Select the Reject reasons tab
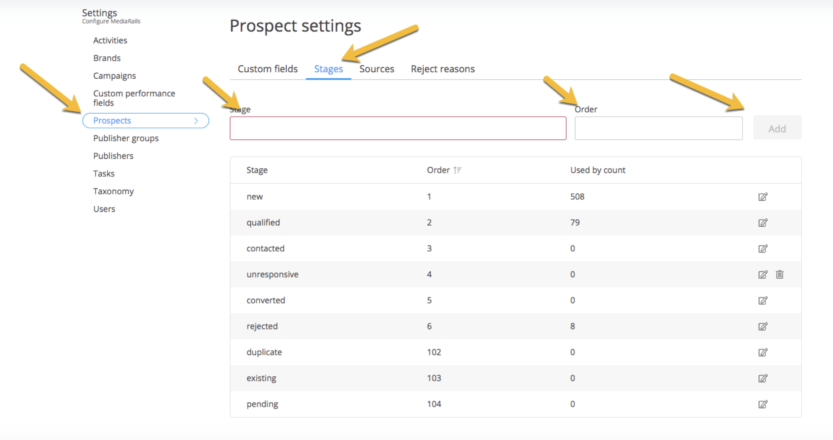This screenshot has width=833, height=440. 442,69
